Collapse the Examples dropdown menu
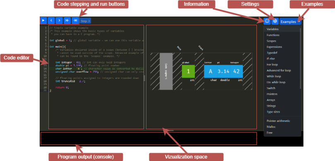The height and width of the screenshot is (161, 335). pos(290,21)
